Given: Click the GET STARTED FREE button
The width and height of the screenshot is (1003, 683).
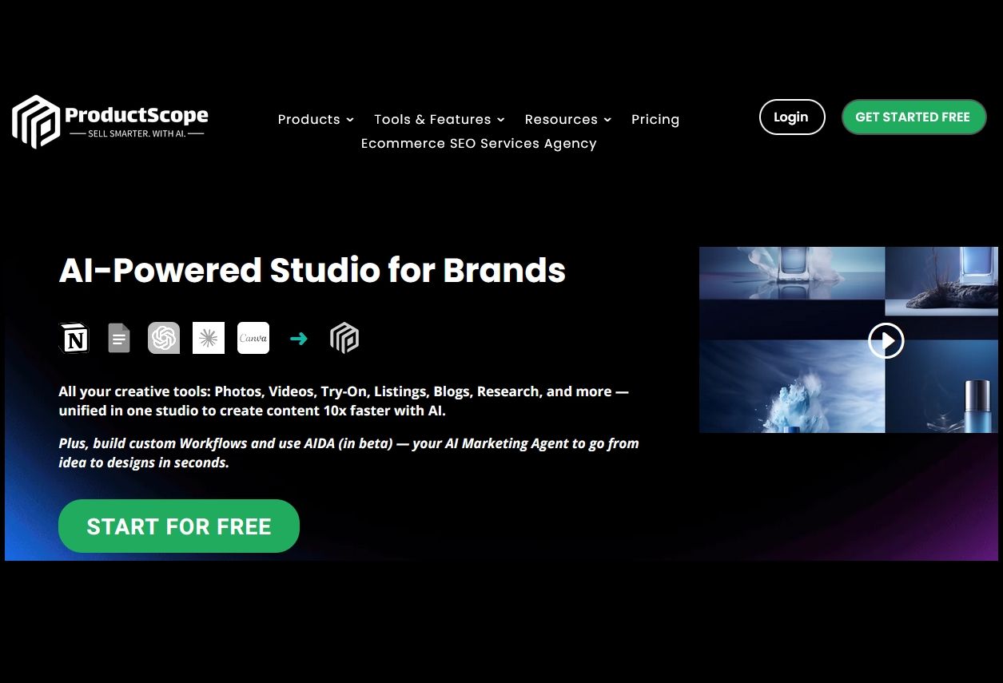Looking at the screenshot, I should (913, 117).
